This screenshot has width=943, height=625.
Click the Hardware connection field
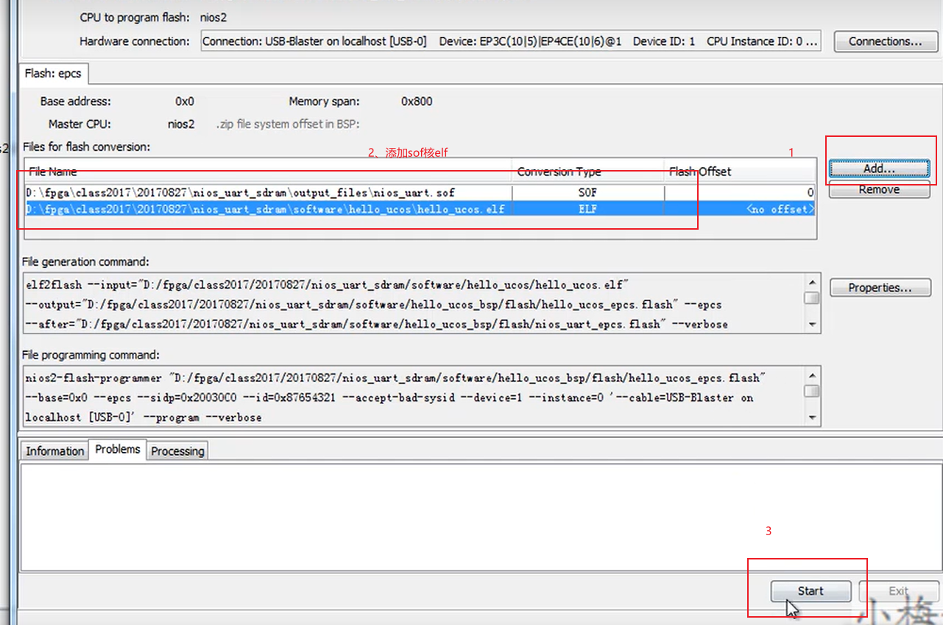pos(511,41)
